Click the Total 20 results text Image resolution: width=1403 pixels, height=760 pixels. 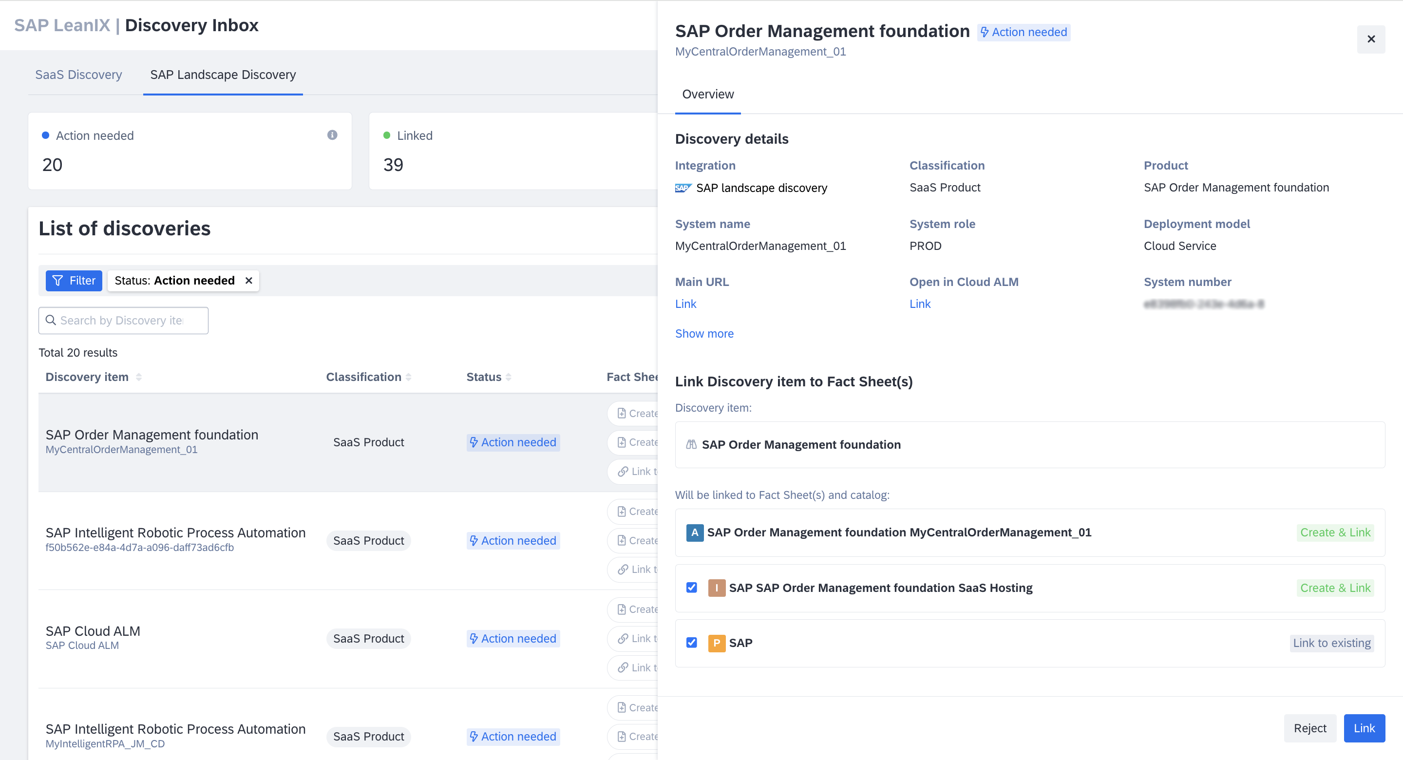click(x=78, y=353)
